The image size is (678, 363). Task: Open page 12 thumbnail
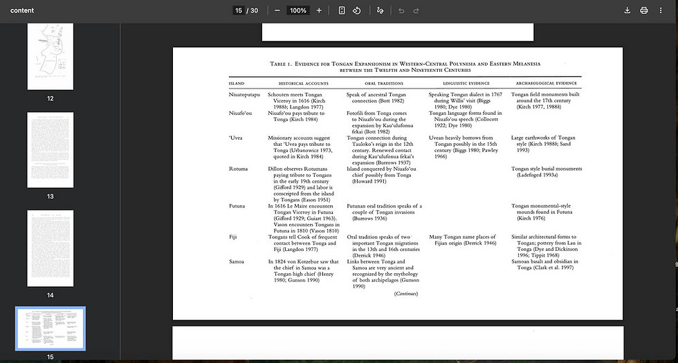pyautogui.click(x=51, y=56)
